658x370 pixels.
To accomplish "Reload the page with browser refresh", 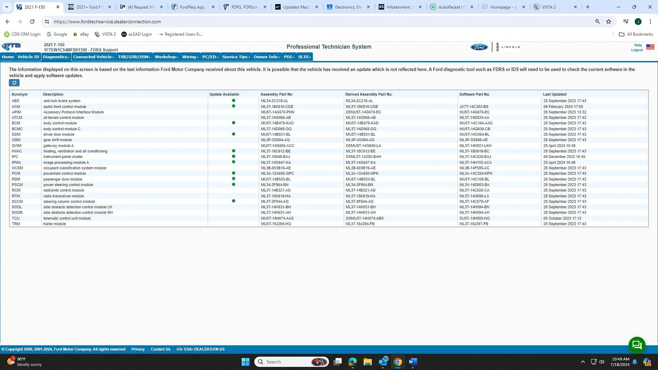I will tap(32, 21).
